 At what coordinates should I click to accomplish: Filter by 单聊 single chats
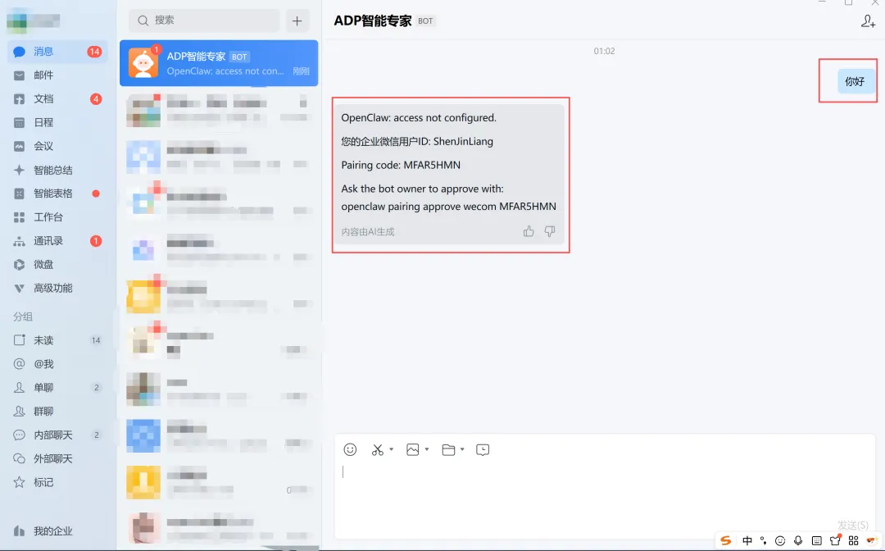(57, 388)
